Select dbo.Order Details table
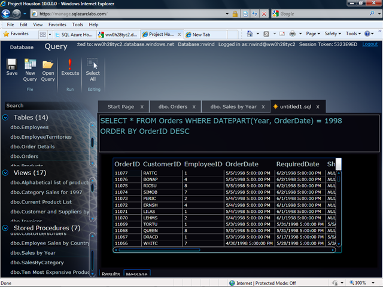 pyautogui.click(x=32, y=146)
